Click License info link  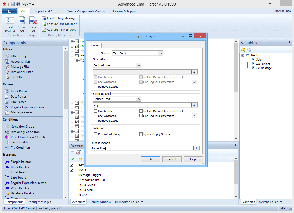point(282,11)
